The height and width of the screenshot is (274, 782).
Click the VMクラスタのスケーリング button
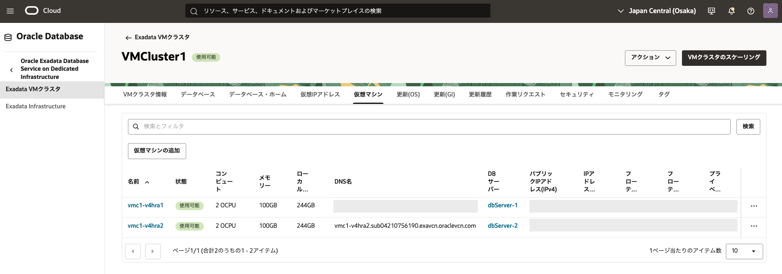point(724,58)
